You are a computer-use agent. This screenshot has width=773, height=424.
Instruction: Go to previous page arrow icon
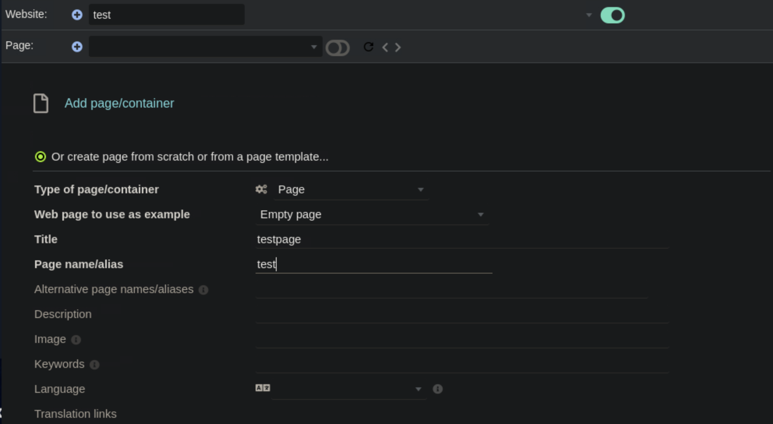pyautogui.click(x=385, y=48)
